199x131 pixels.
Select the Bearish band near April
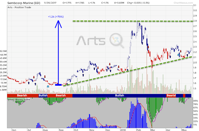point(171,96)
